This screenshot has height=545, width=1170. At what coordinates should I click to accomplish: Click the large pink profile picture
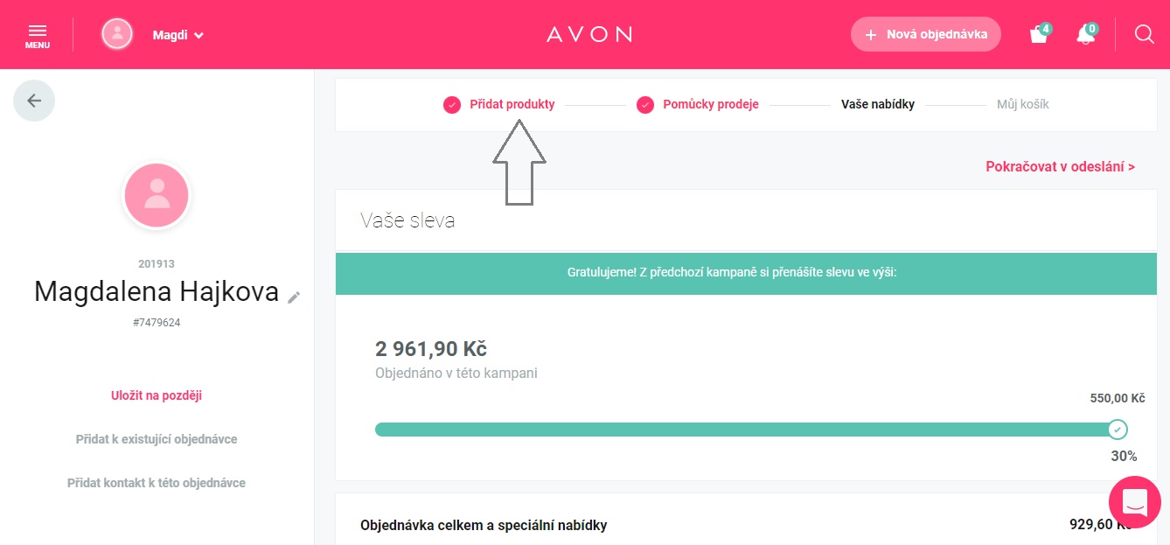[x=157, y=196]
